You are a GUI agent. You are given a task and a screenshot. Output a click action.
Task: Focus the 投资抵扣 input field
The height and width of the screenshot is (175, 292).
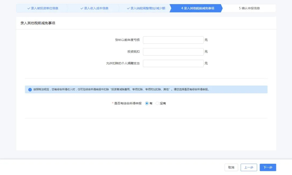click(x=173, y=52)
